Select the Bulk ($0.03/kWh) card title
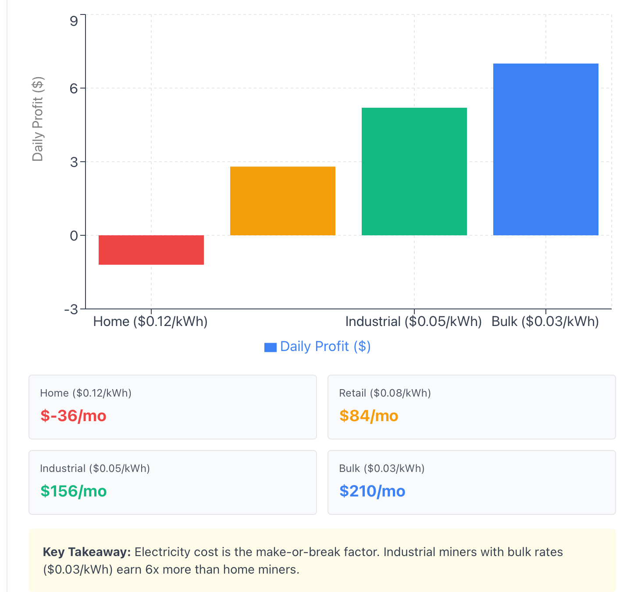This screenshot has height=592, width=634. [x=381, y=468]
